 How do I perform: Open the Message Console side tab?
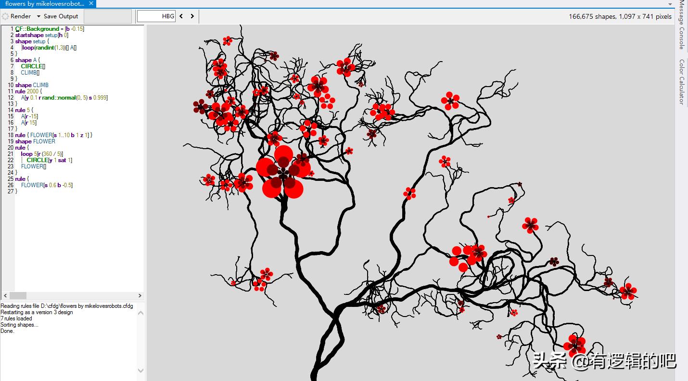[682, 25]
